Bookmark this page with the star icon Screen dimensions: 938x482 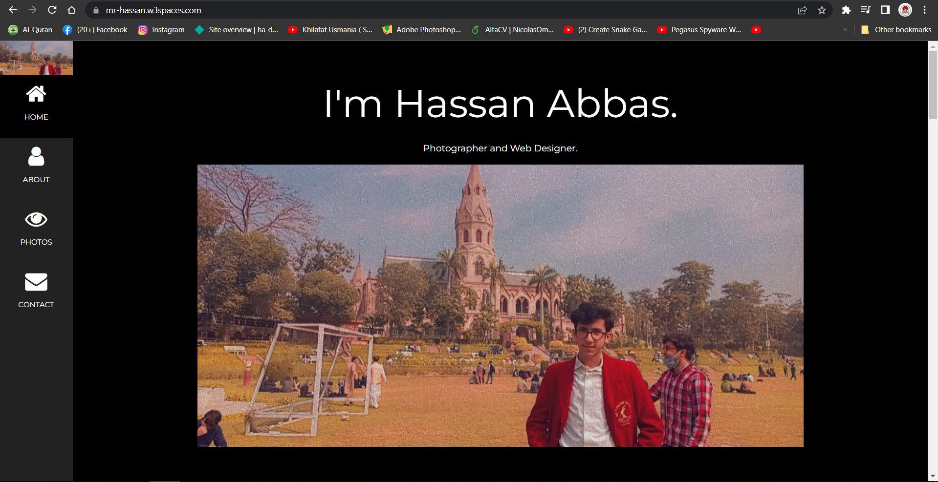click(x=822, y=10)
